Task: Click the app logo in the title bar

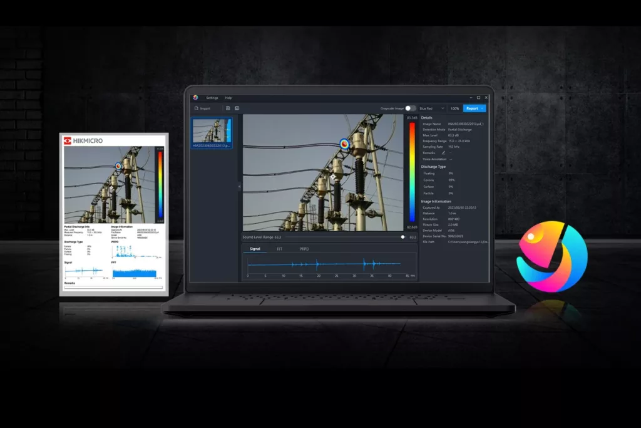Action: pyautogui.click(x=195, y=98)
